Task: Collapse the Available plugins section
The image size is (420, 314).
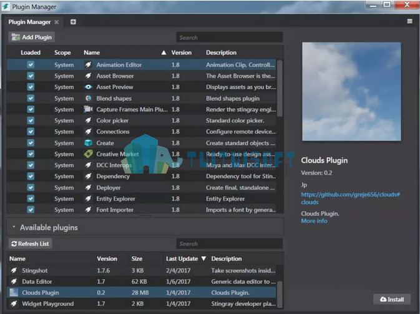Action: click(14, 227)
